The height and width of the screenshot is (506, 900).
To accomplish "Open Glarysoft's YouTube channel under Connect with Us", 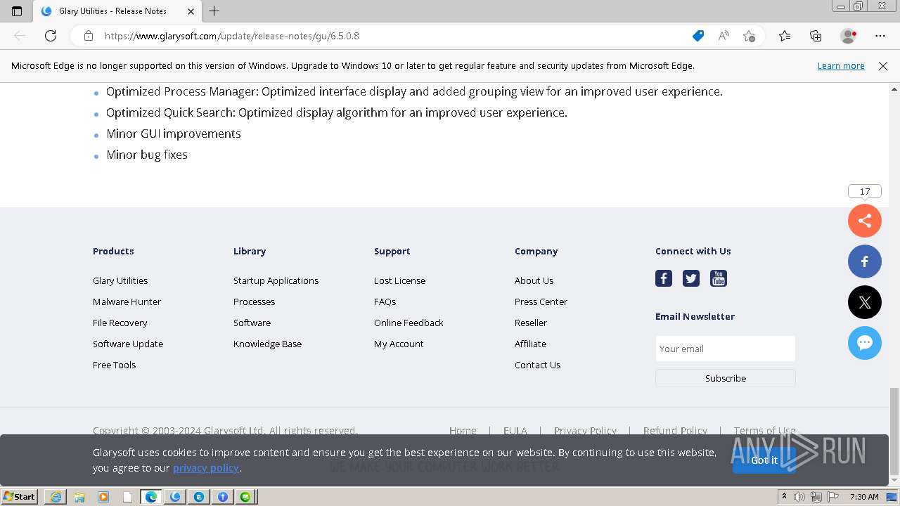I will 718,278.
